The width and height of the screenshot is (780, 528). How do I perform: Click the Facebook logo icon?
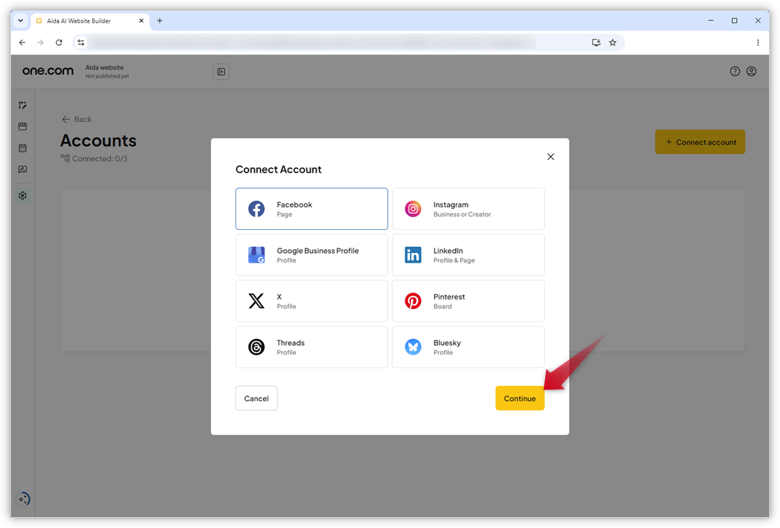[x=256, y=209]
